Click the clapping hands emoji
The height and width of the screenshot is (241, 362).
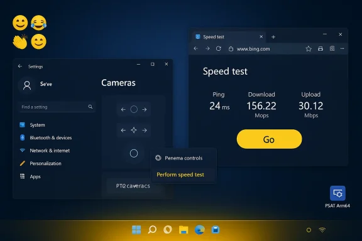(20, 42)
